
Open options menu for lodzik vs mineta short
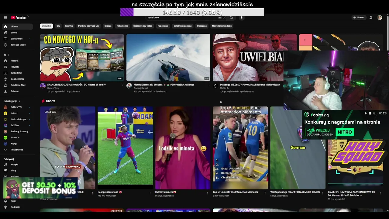208,193
